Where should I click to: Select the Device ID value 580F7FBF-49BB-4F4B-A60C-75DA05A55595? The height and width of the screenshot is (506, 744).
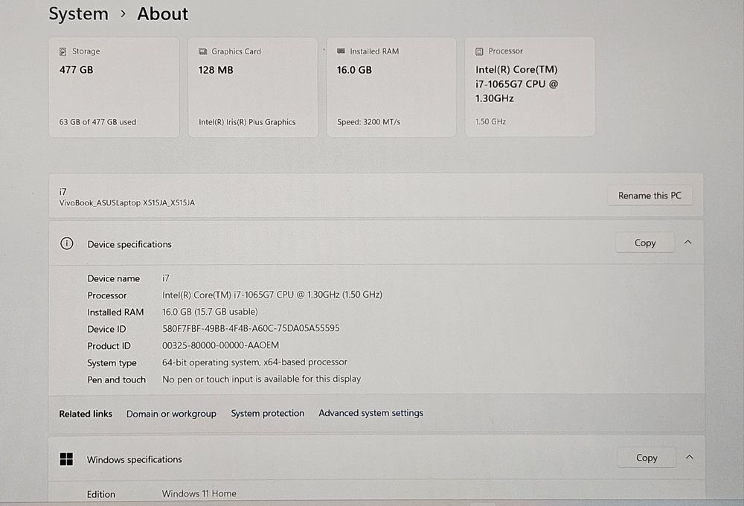pyautogui.click(x=251, y=328)
